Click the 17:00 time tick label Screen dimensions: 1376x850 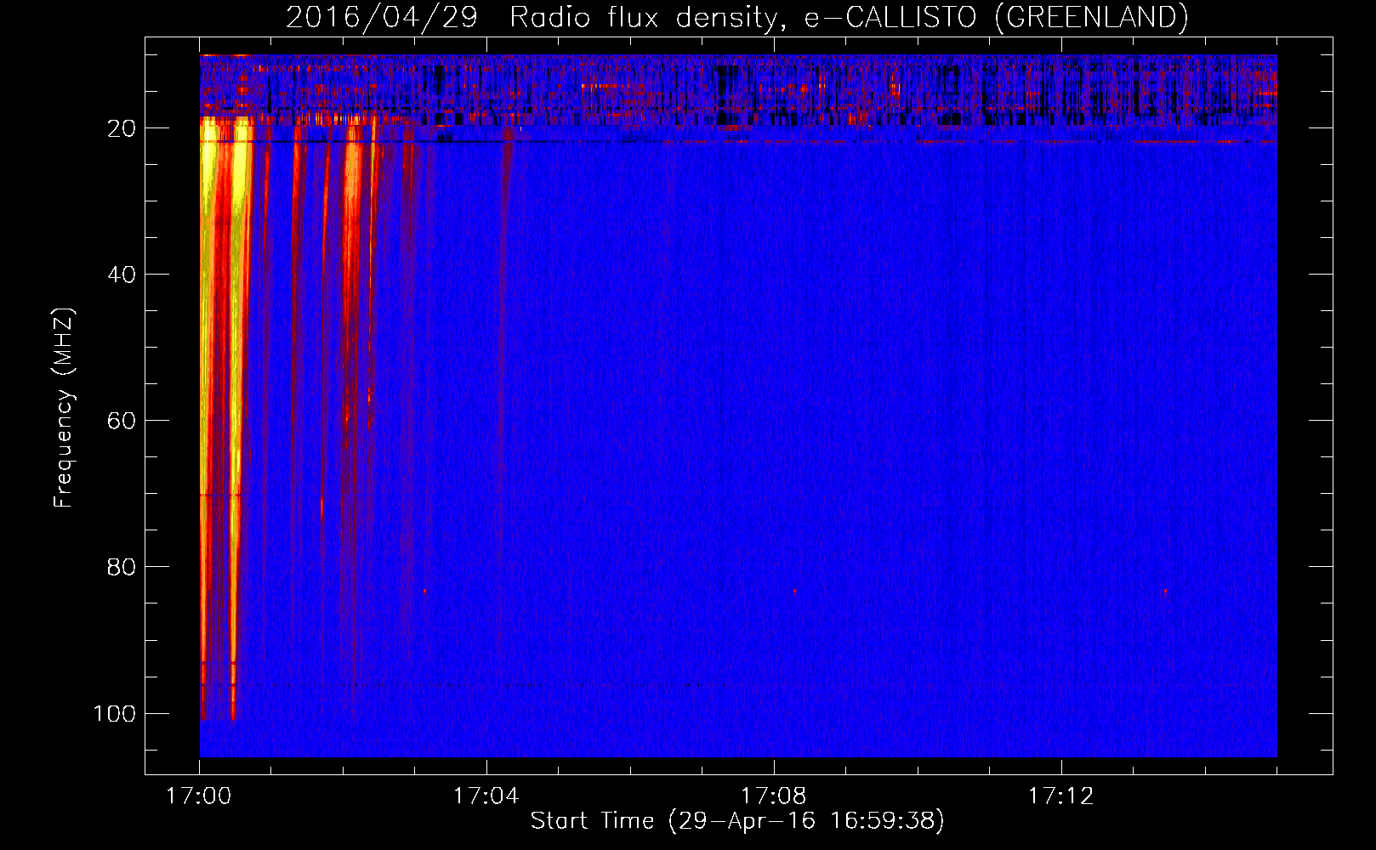coord(199,796)
